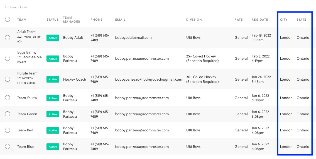Click the Active badge for Team Blue

click(53, 147)
